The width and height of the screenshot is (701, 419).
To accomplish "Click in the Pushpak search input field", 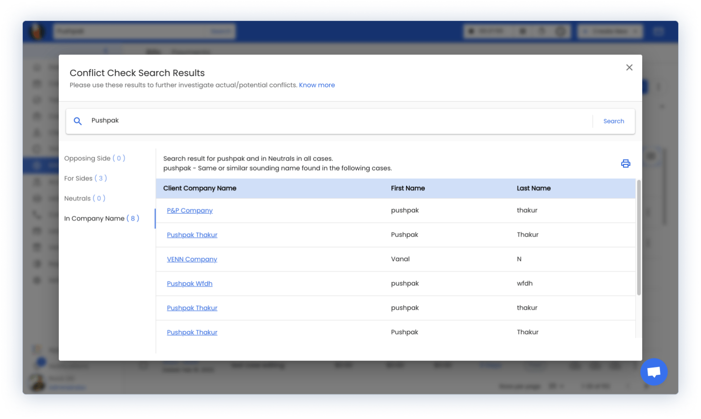I will tap(338, 121).
